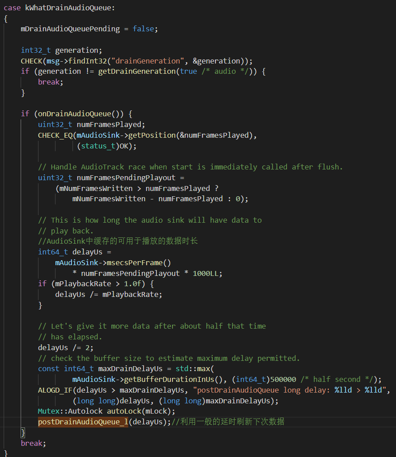The image size is (396, 457).
Task: Click the getBufferDurationInUs() call
Action: [x=173, y=380]
